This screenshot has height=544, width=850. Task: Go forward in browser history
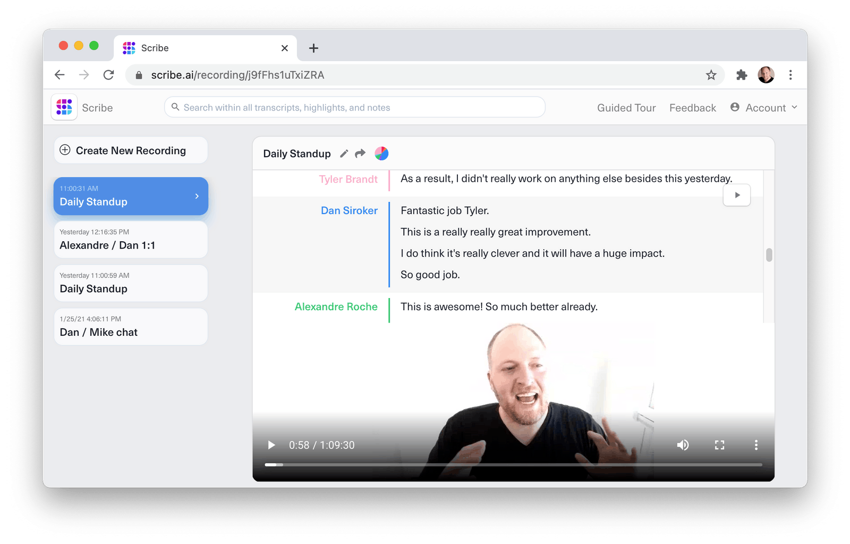[x=84, y=75]
